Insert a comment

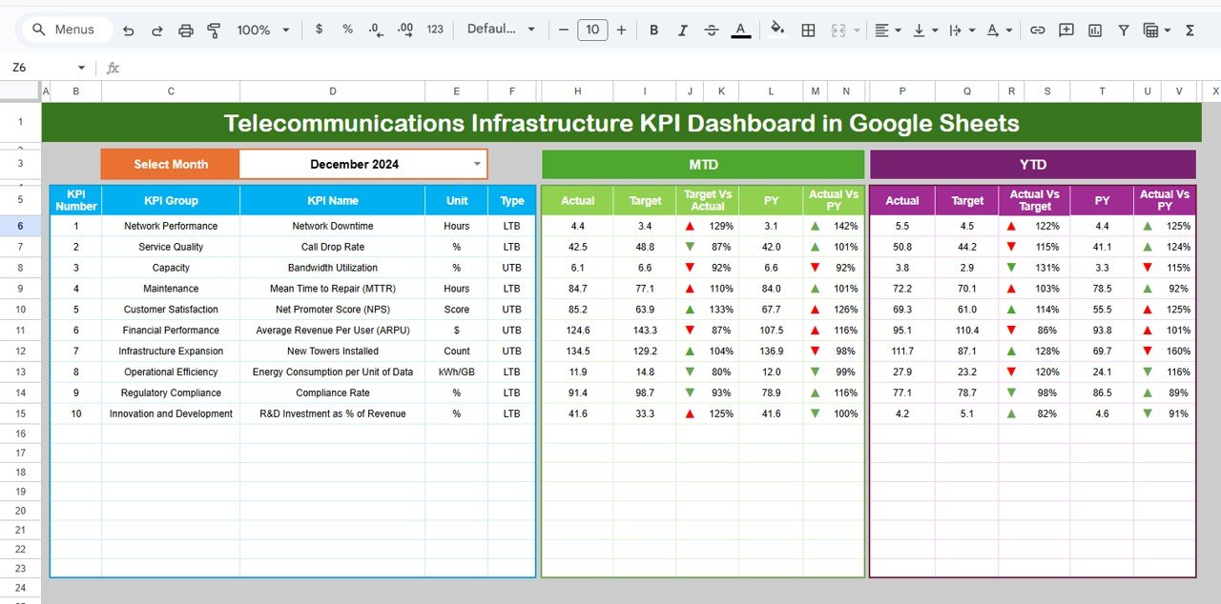tap(1066, 30)
